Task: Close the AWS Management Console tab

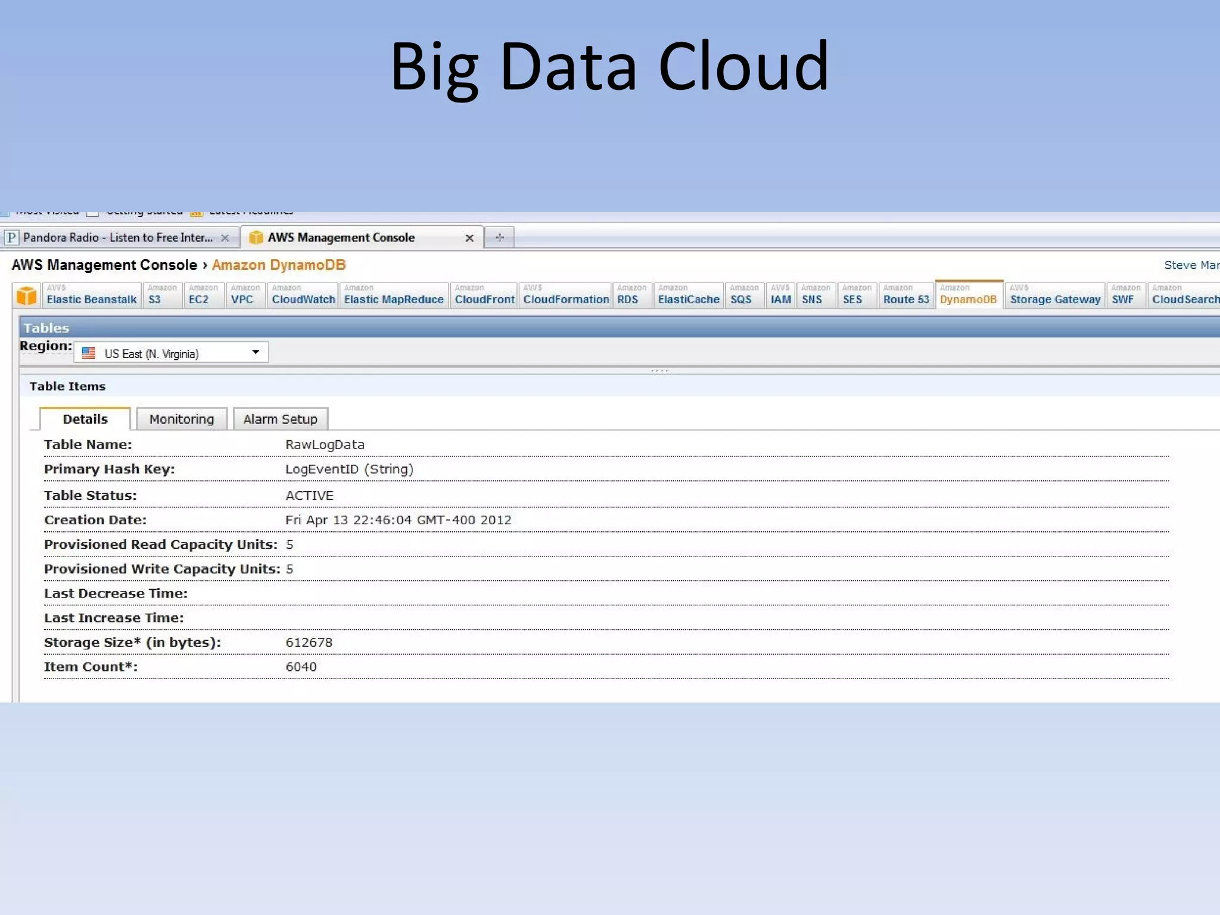Action: (469, 238)
